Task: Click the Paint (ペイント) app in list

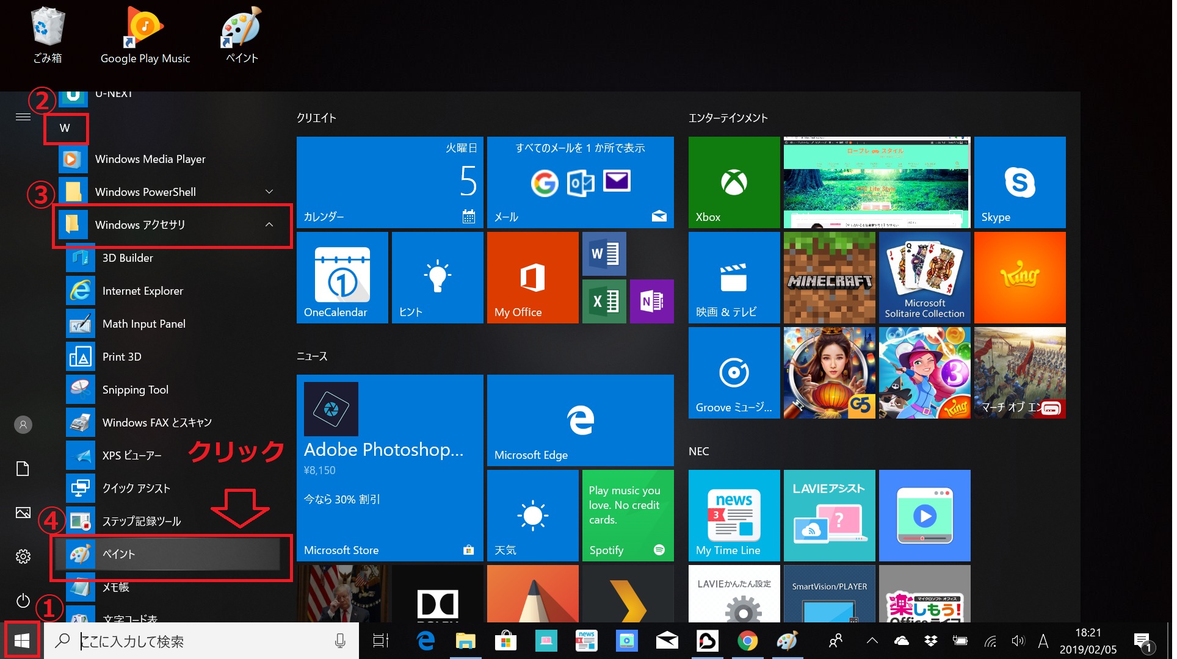Action: click(168, 554)
